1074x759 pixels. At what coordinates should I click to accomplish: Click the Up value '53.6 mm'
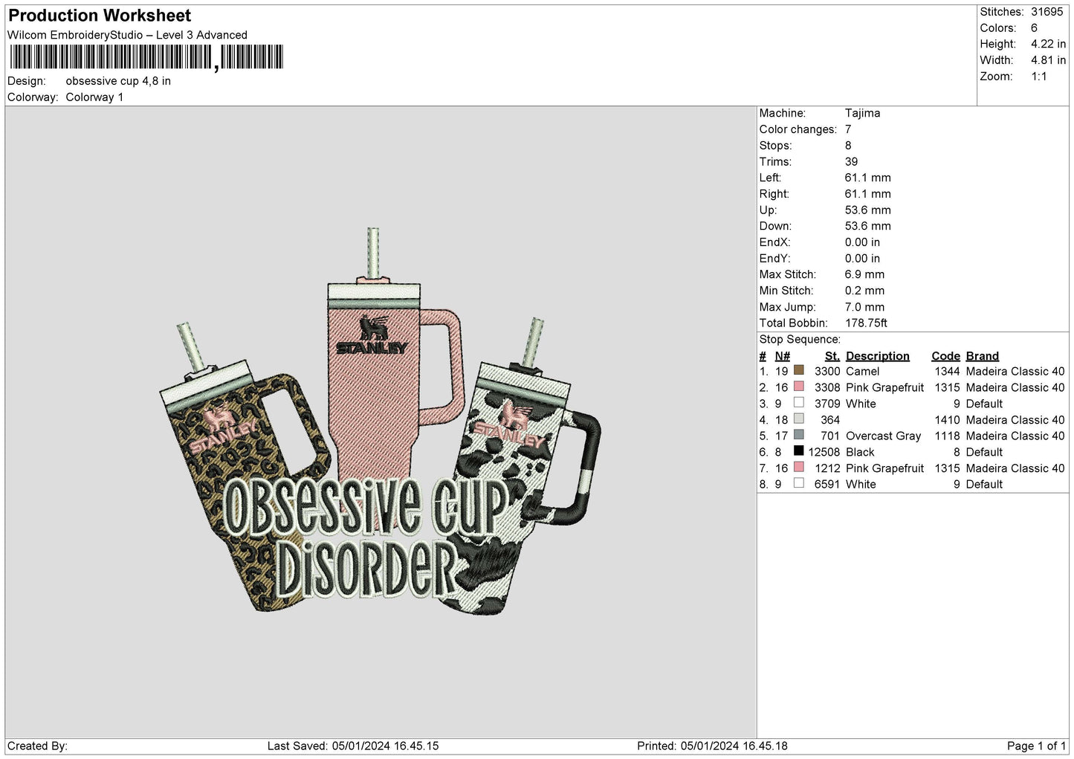(867, 210)
